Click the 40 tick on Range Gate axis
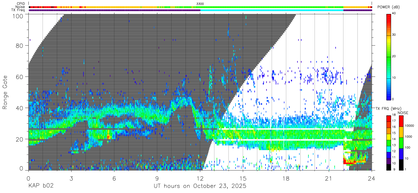 coord(19,108)
